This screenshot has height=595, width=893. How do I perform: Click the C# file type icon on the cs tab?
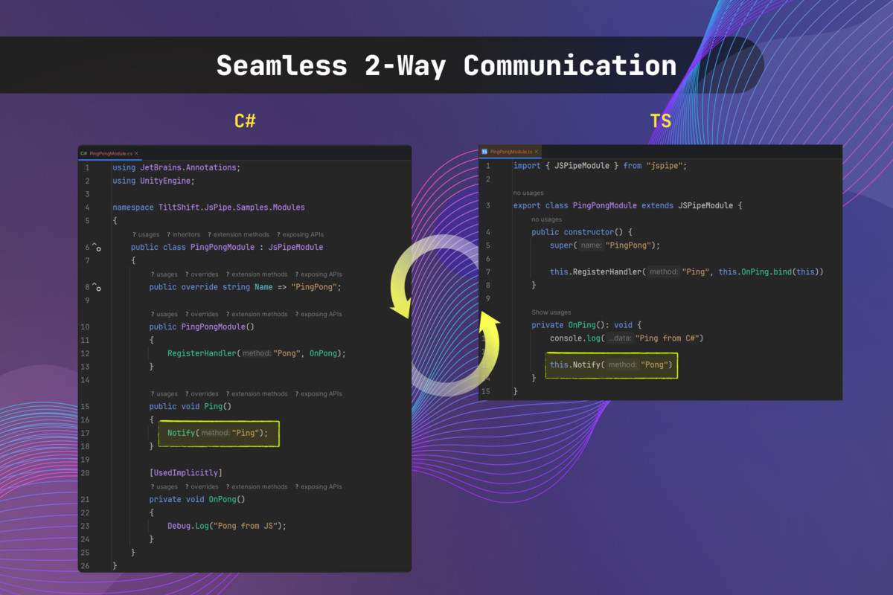tap(83, 154)
